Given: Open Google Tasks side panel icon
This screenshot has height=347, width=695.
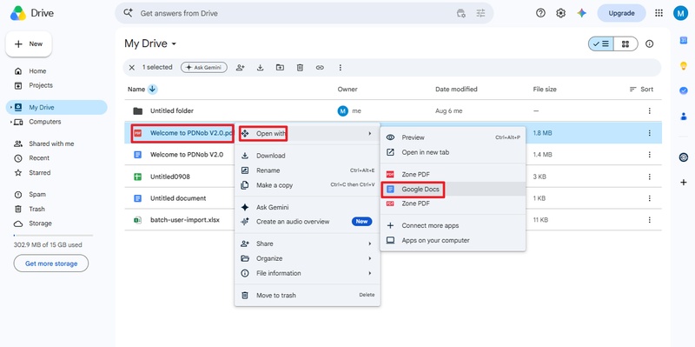Looking at the screenshot, I should pyautogui.click(x=684, y=90).
